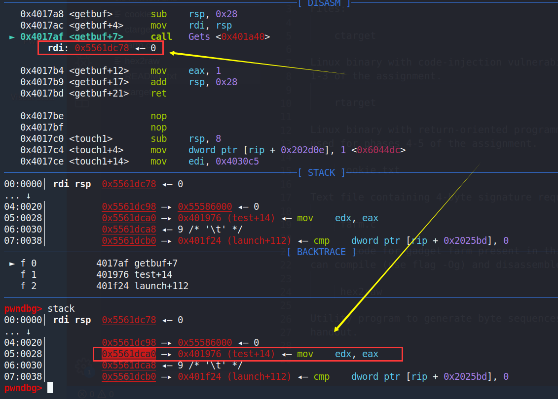The width and height of the screenshot is (558, 399).
Task: Select the BACKTRACE section header
Action: tap(322, 252)
